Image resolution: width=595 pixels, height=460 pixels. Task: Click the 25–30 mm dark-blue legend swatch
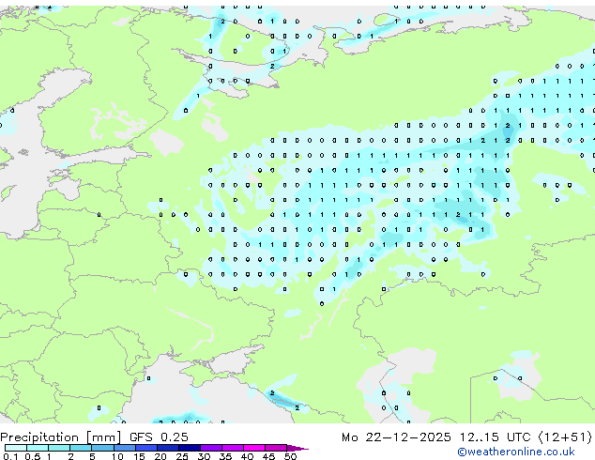click(x=189, y=448)
